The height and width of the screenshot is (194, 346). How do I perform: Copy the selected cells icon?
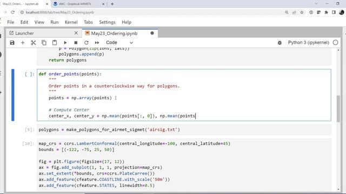click(44, 43)
